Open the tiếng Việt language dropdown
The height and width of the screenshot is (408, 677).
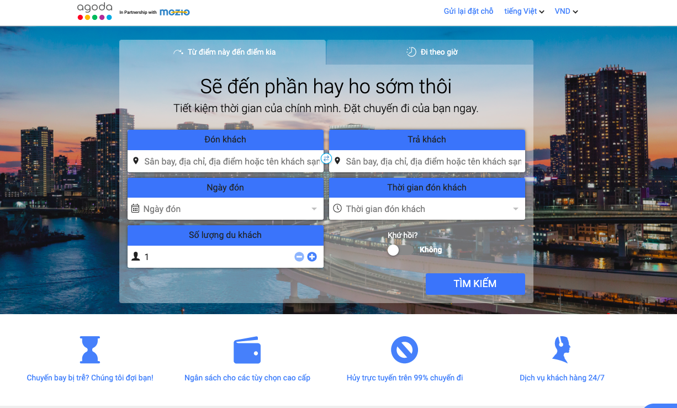523,11
